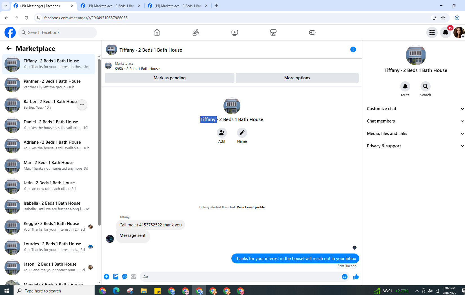
Task: Mute the Tiffany chat
Action: (x=405, y=86)
